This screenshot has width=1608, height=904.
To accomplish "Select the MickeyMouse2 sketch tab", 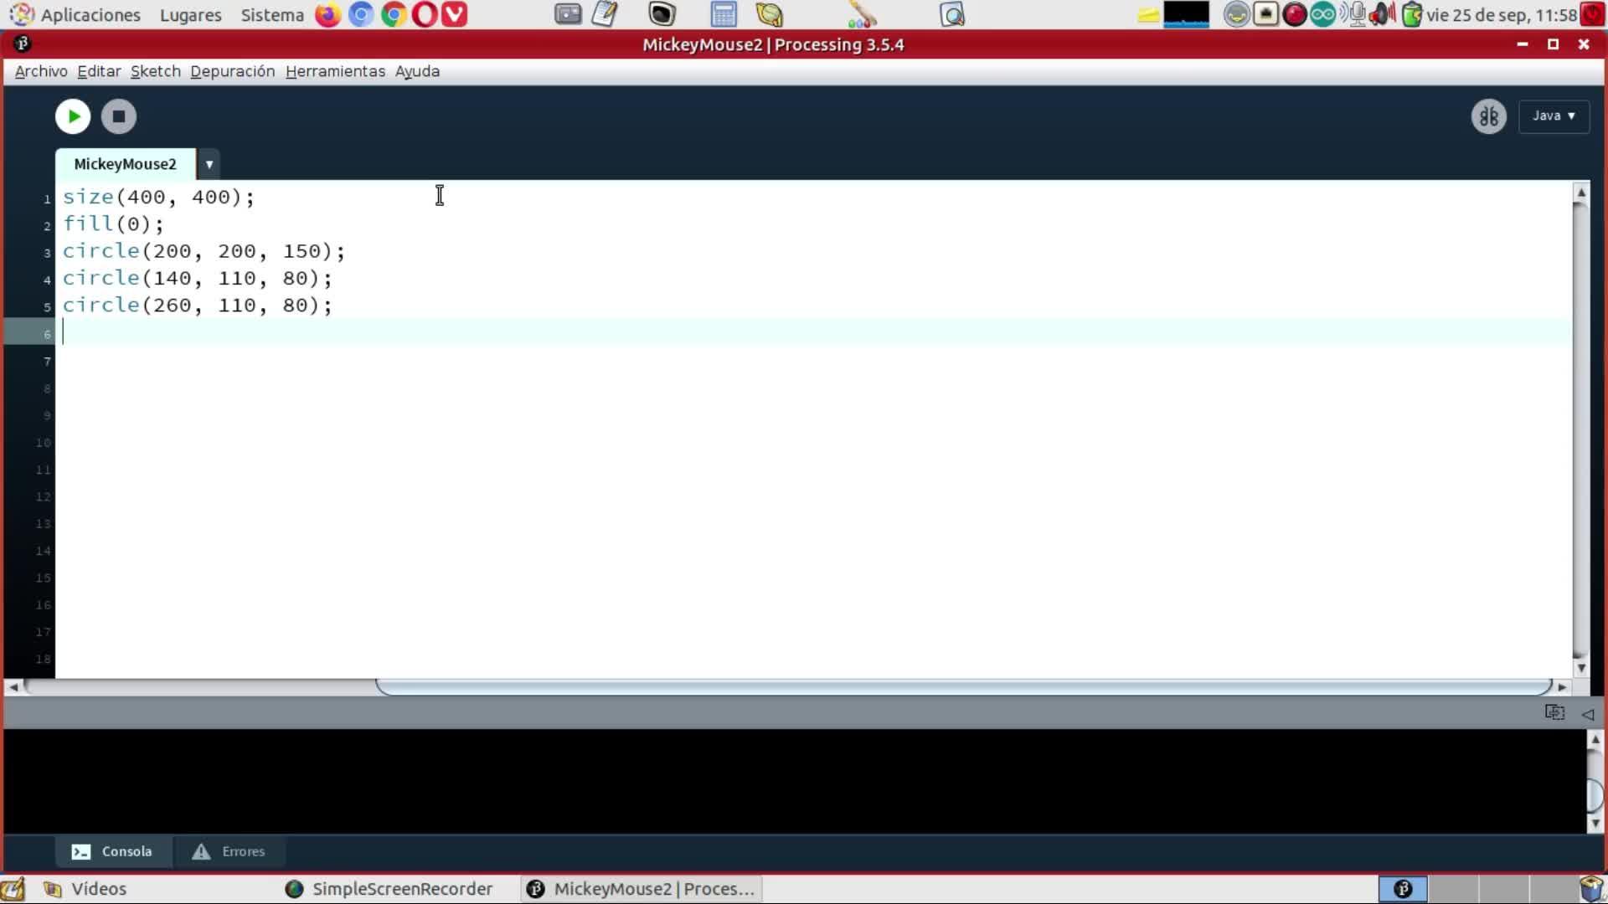I will pyautogui.click(x=126, y=164).
